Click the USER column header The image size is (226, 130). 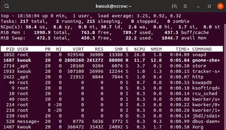(x=23, y=49)
